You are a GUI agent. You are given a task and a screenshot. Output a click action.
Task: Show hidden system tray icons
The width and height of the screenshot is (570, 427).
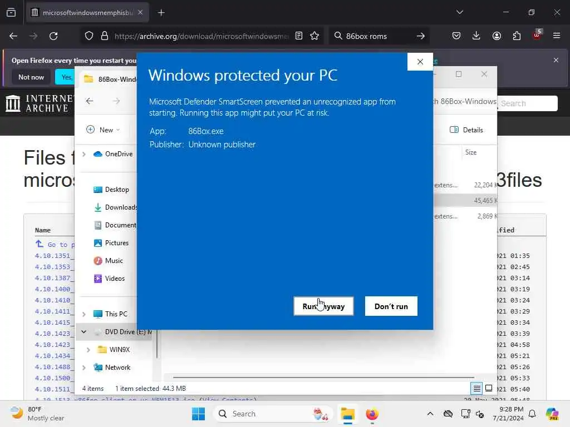[x=430, y=414]
